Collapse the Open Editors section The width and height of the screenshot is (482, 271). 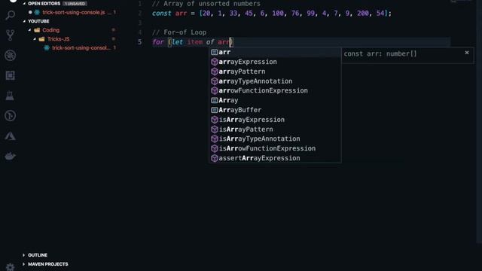click(x=24, y=4)
